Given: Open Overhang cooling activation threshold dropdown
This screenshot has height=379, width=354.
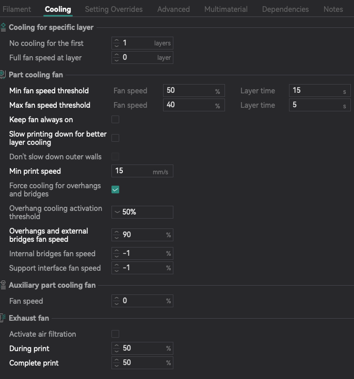Looking at the screenshot, I should tap(142, 212).
